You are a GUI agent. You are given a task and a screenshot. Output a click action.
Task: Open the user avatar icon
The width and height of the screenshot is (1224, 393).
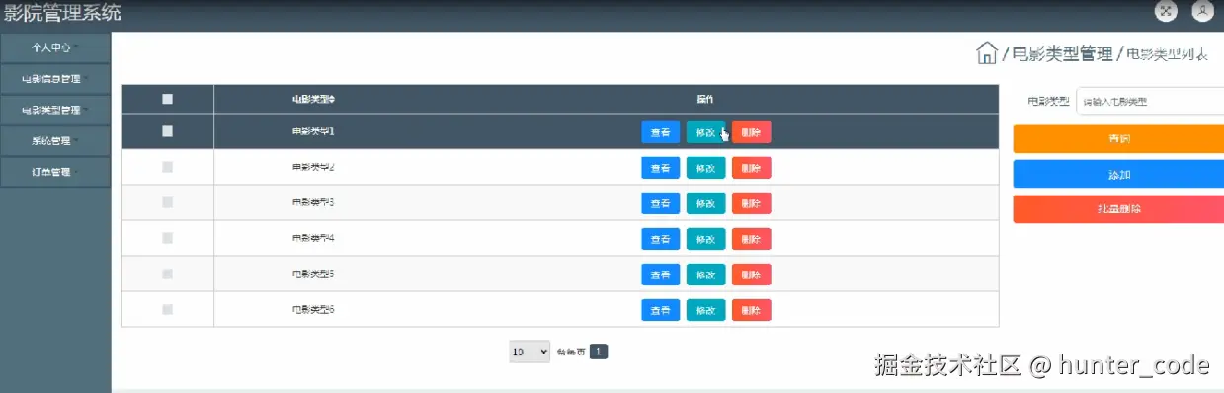pyautogui.click(x=1202, y=11)
